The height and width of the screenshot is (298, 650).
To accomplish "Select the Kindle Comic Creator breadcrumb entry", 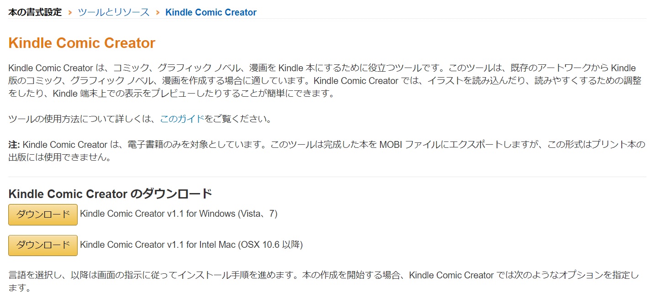I will (x=211, y=12).
